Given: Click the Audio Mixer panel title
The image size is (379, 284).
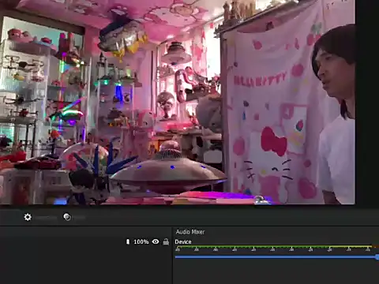Looking at the screenshot, I should [190, 232].
